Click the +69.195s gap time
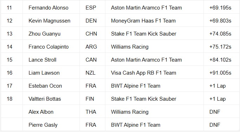Screen dimensions: 240x132 tap(220, 8)
